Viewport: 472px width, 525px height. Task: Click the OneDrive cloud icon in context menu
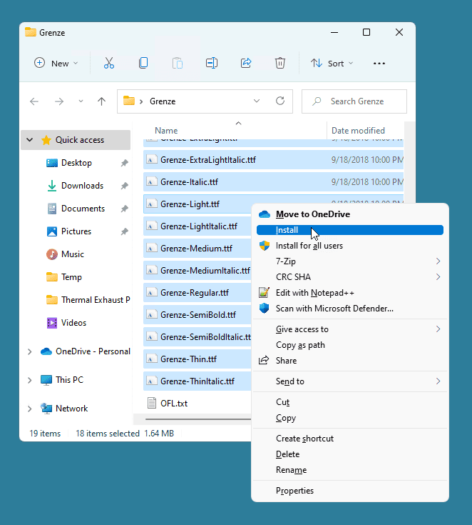pos(265,214)
